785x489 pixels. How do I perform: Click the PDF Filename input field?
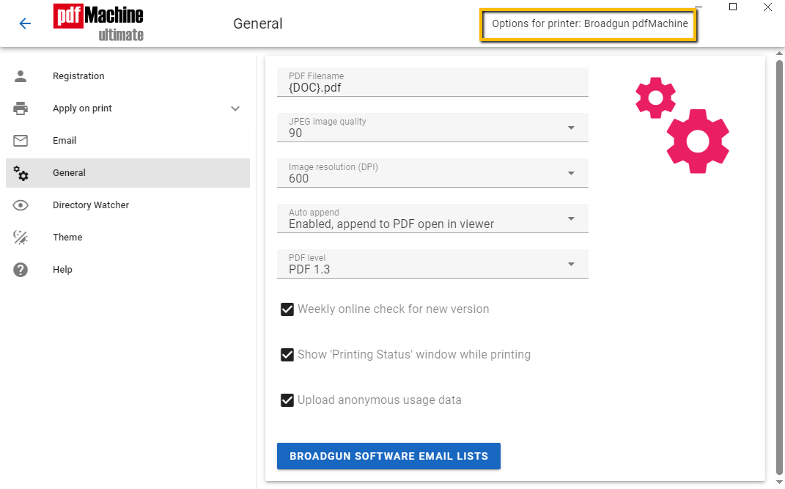point(432,88)
